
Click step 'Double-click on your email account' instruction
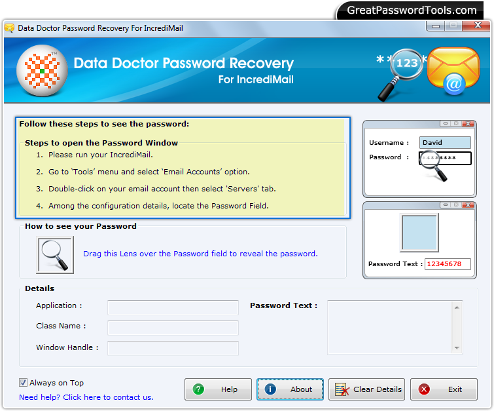coord(162,189)
